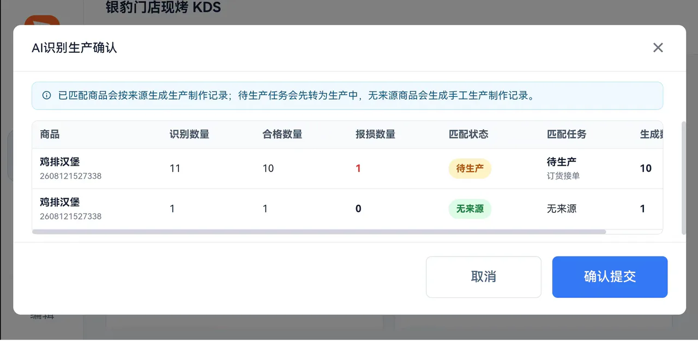
Task: Click 鸡排汉堡 in the 无来源 row
Action: [60, 202]
